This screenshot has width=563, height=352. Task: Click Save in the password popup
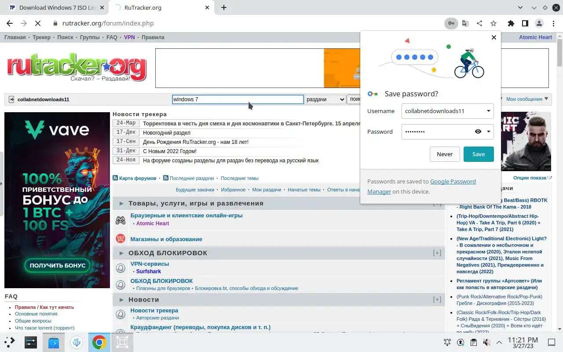coord(479,154)
